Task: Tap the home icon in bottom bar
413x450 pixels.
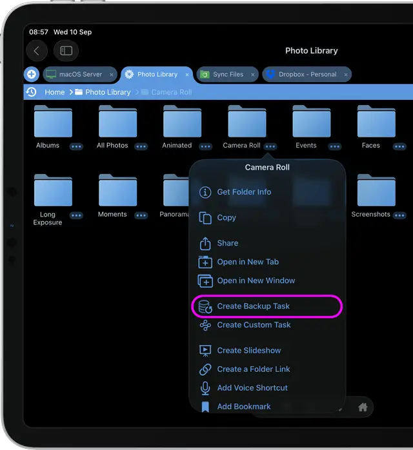Action: (363, 407)
